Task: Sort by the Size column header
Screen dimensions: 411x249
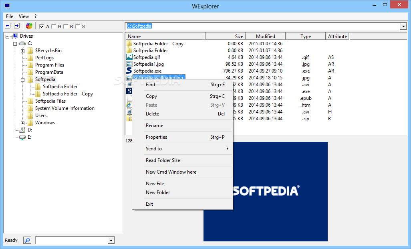Action: 225,36
